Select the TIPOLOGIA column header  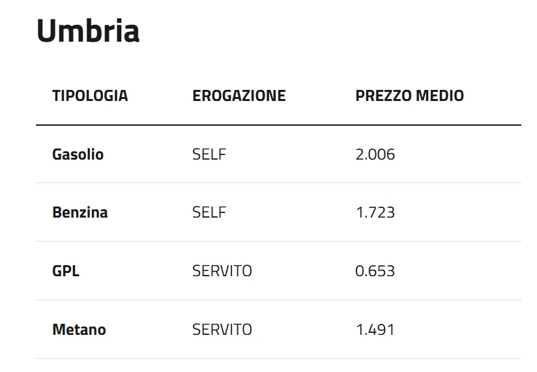pos(90,96)
